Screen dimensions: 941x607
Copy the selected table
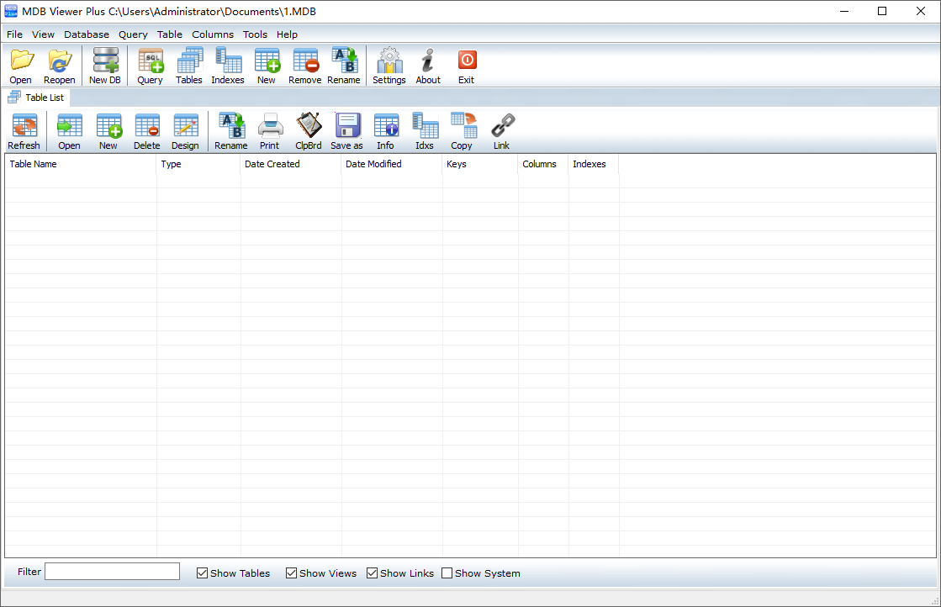pos(463,131)
